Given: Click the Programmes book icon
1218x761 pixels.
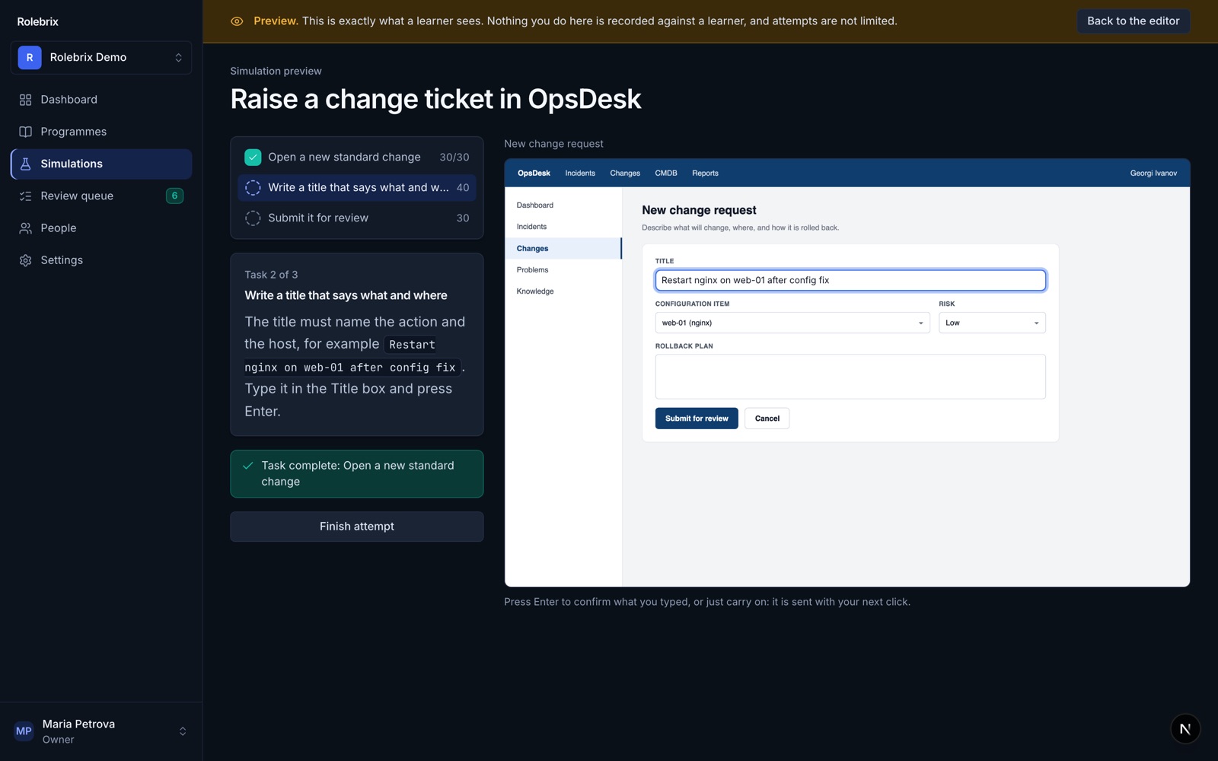Looking at the screenshot, I should 25,132.
